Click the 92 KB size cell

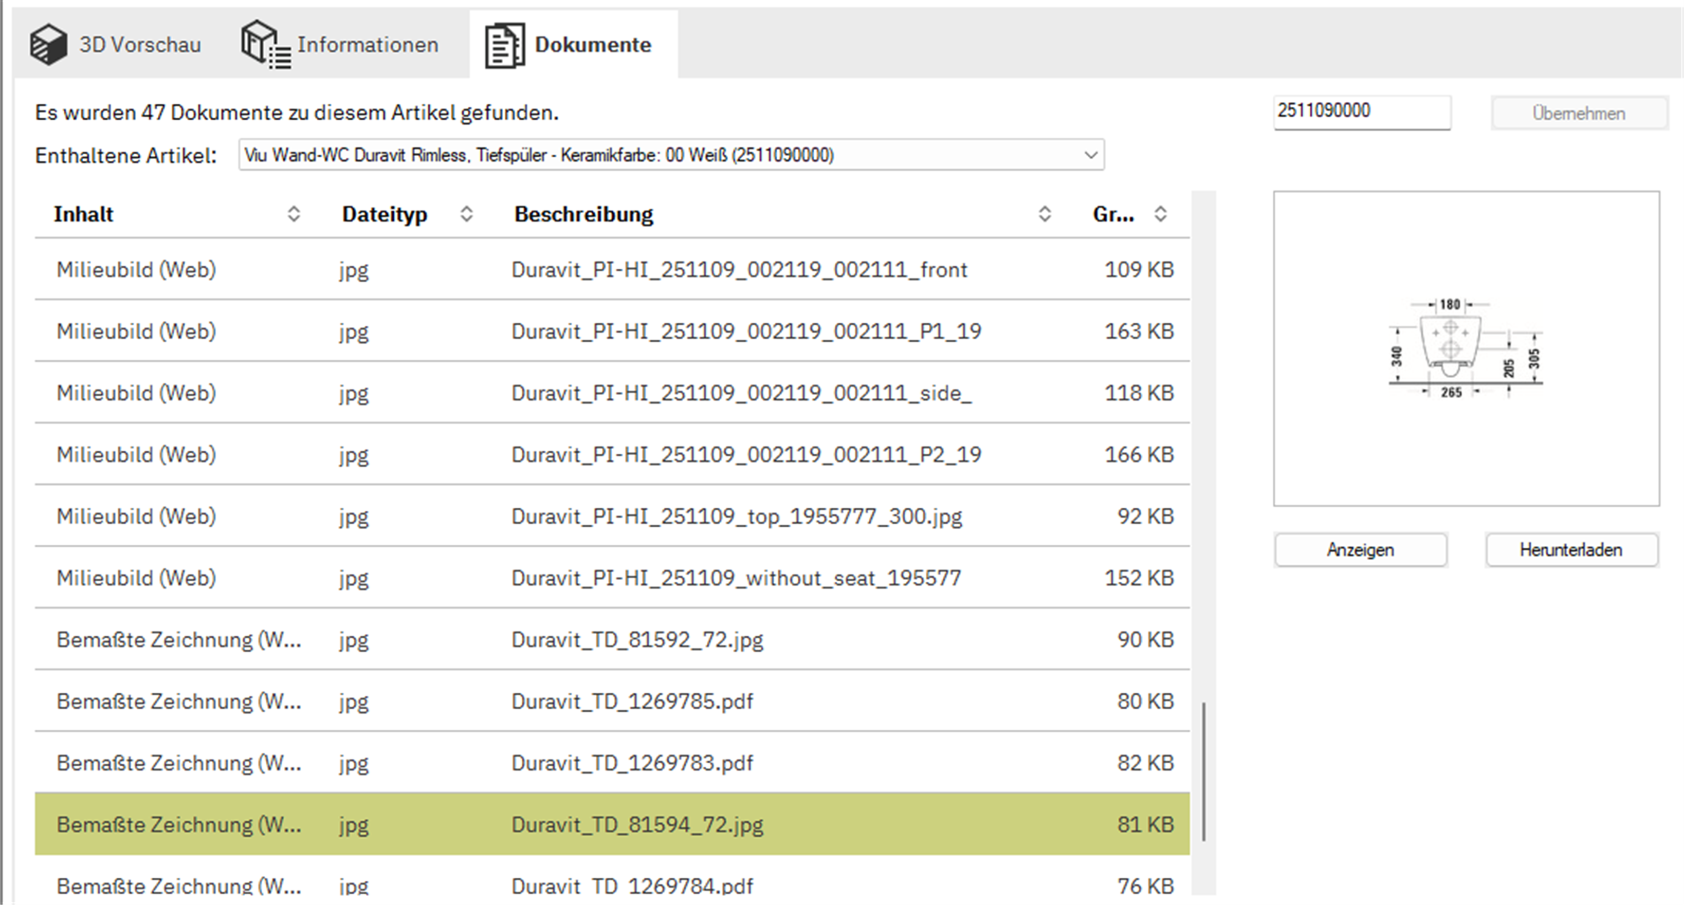click(1146, 515)
